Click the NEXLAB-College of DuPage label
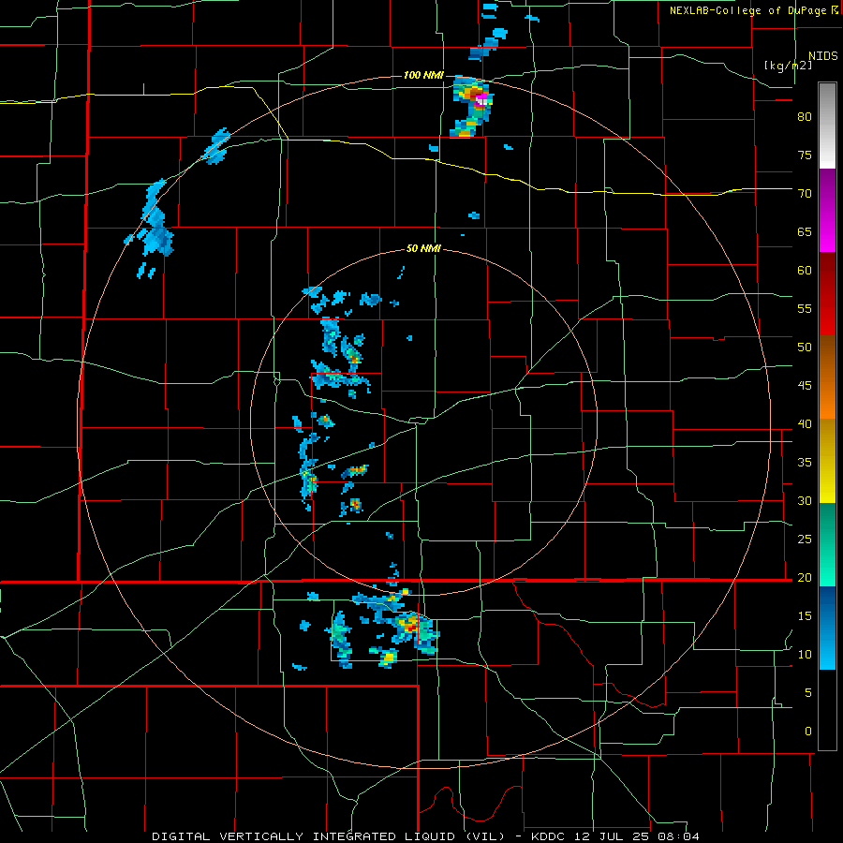 (x=747, y=10)
